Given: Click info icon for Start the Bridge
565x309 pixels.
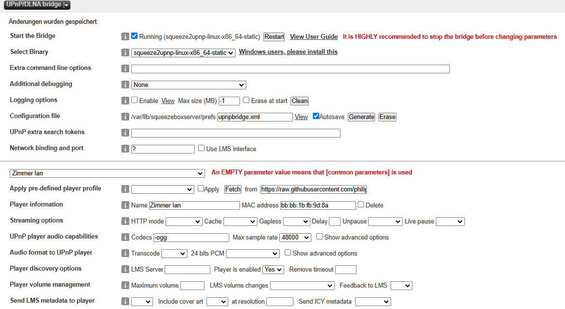Looking at the screenshot, I should [125, 36].
